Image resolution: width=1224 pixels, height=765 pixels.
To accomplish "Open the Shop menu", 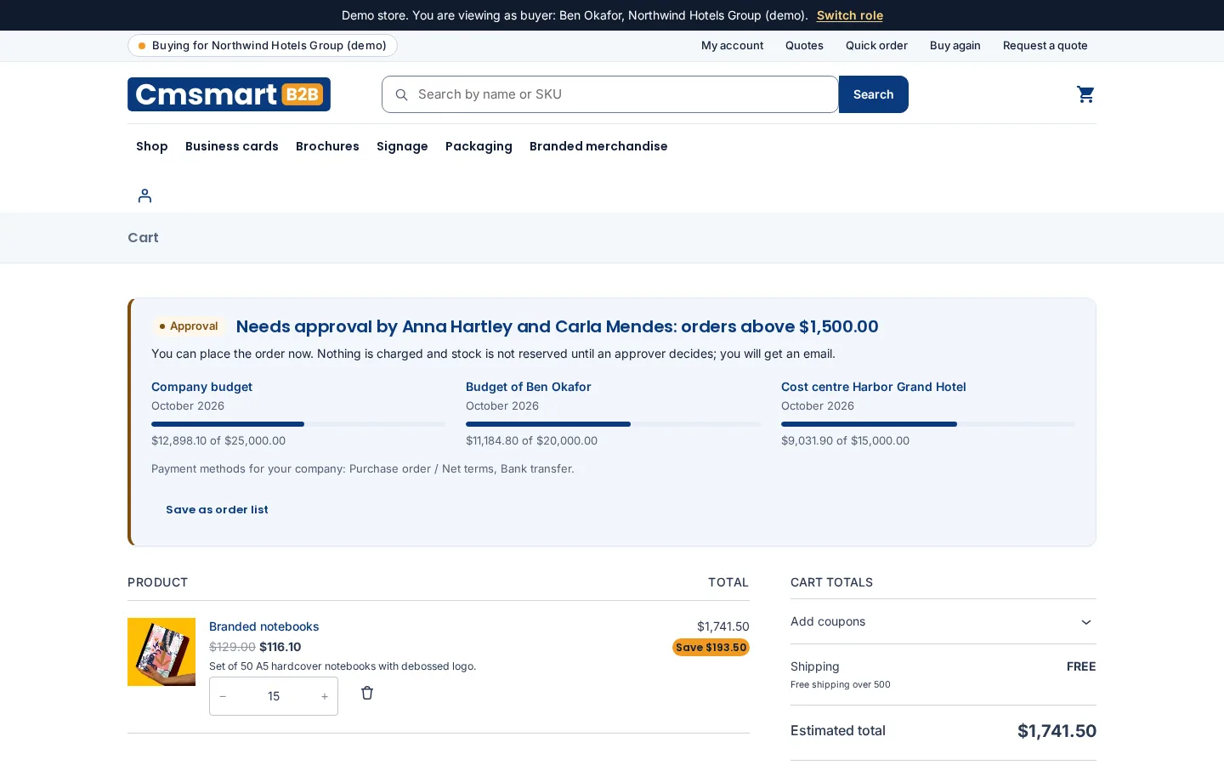I will click(x=152, y=146).
